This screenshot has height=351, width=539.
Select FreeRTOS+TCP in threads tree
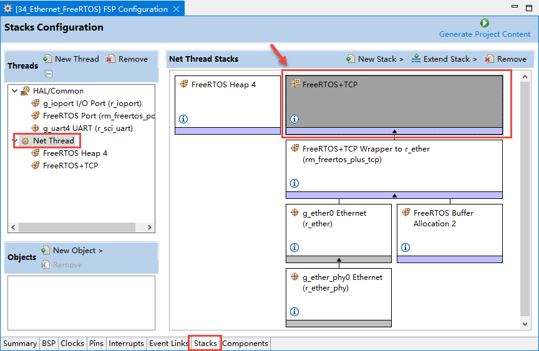click(x=70, y=166)
